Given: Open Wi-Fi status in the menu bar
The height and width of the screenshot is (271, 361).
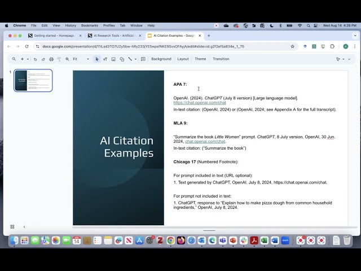Looking at the screenshot, I should pos(300,25).
